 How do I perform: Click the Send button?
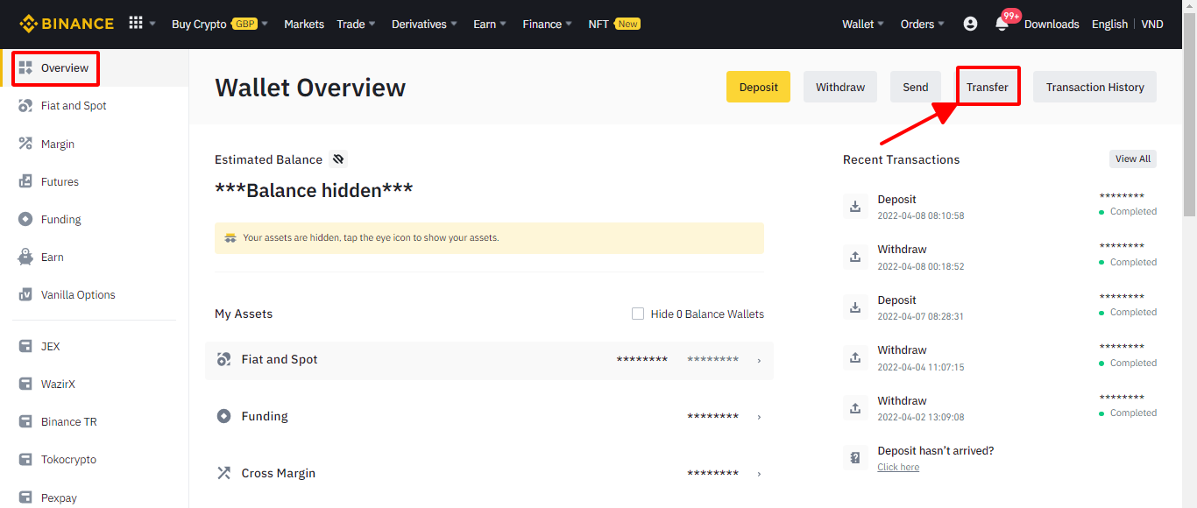point(916,87)
